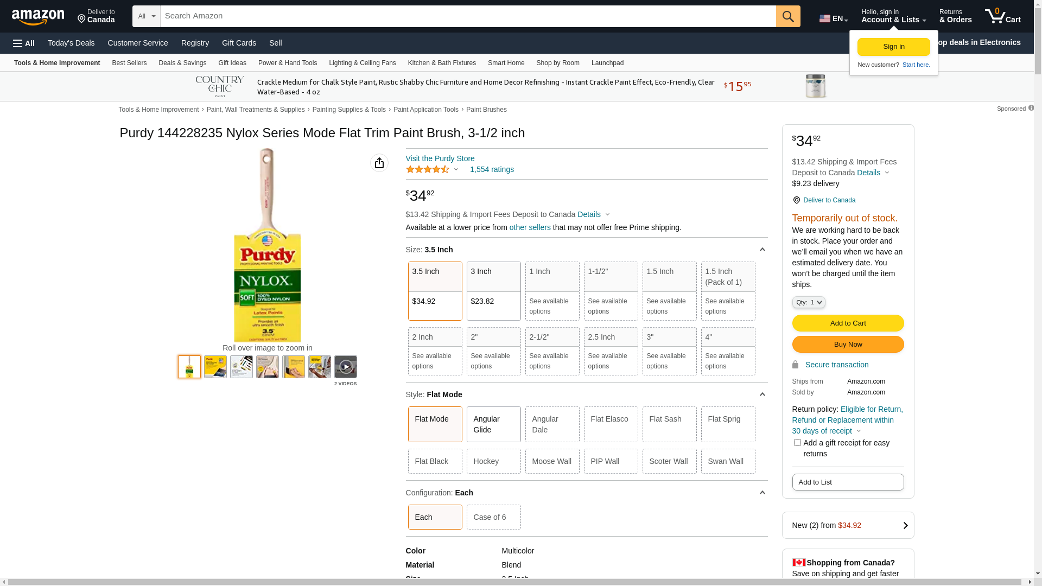Play the product videos thumbnail
Screen dimensions: 1042x586
[345, 367]
